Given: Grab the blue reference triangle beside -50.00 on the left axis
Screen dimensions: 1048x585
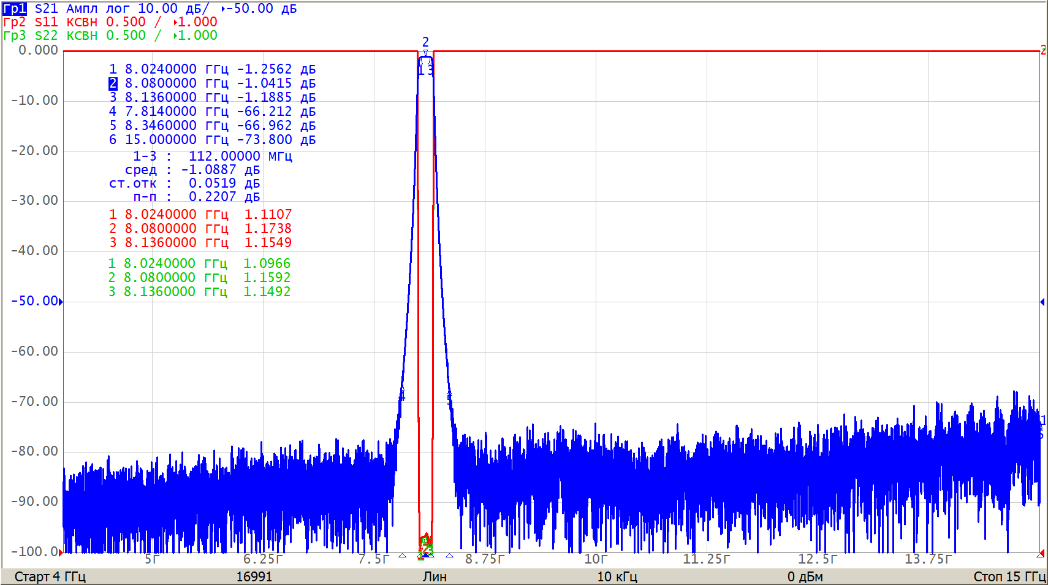Looking at the screenshot, I should tap(61, 302).
